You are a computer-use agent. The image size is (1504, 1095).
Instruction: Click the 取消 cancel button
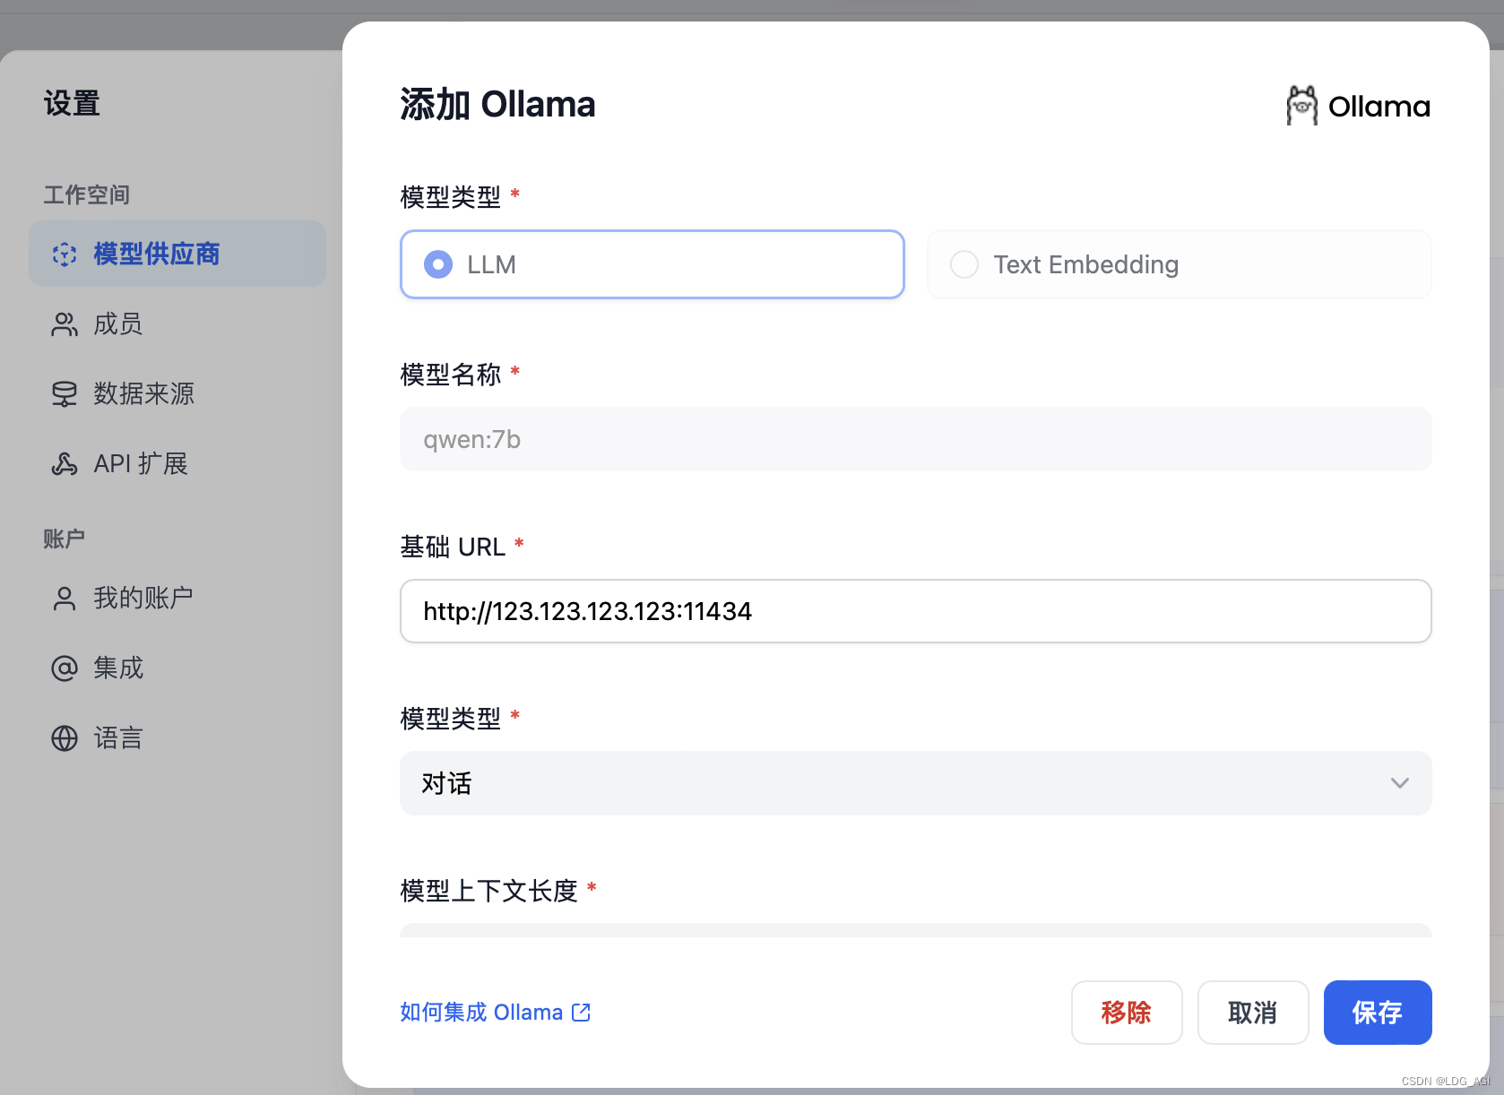pyautogui.click(x=1253, y=1013)
